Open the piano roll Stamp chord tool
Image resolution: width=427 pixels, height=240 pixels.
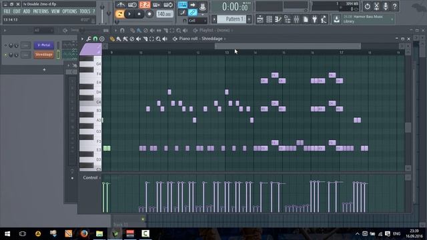pos(102,39)
